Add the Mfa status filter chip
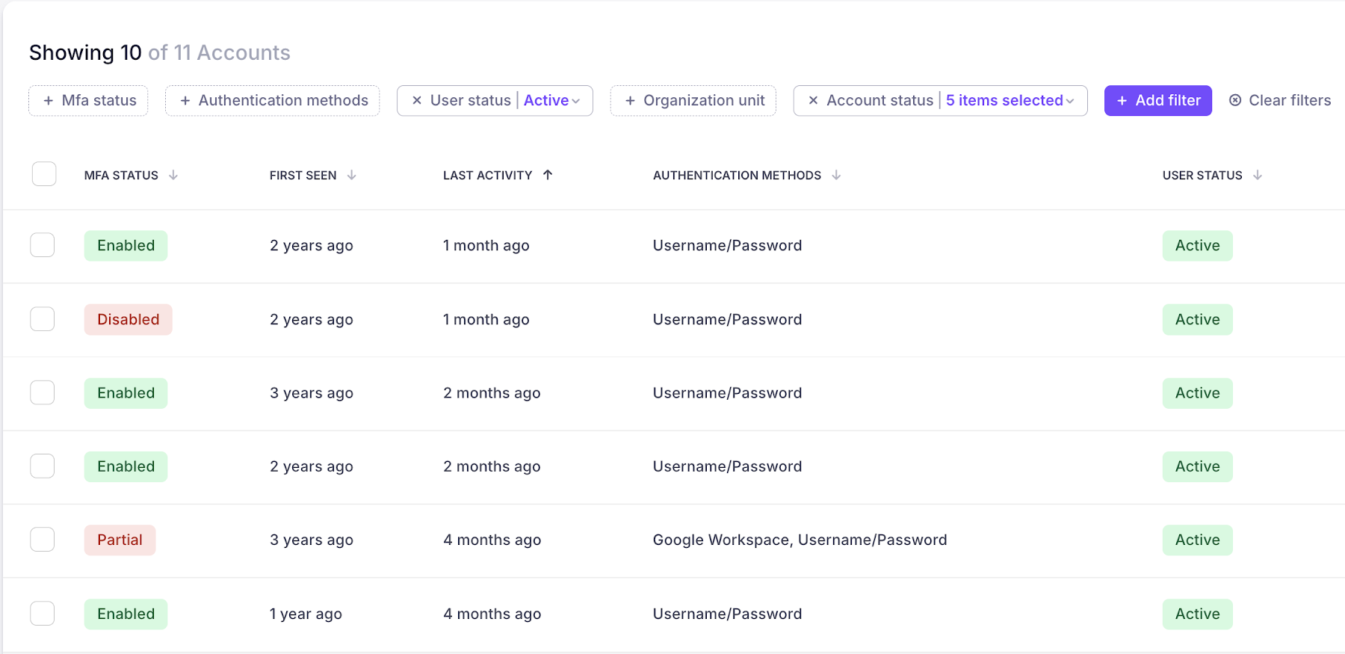Screen dimensions: 1345x654 (88, 100)
